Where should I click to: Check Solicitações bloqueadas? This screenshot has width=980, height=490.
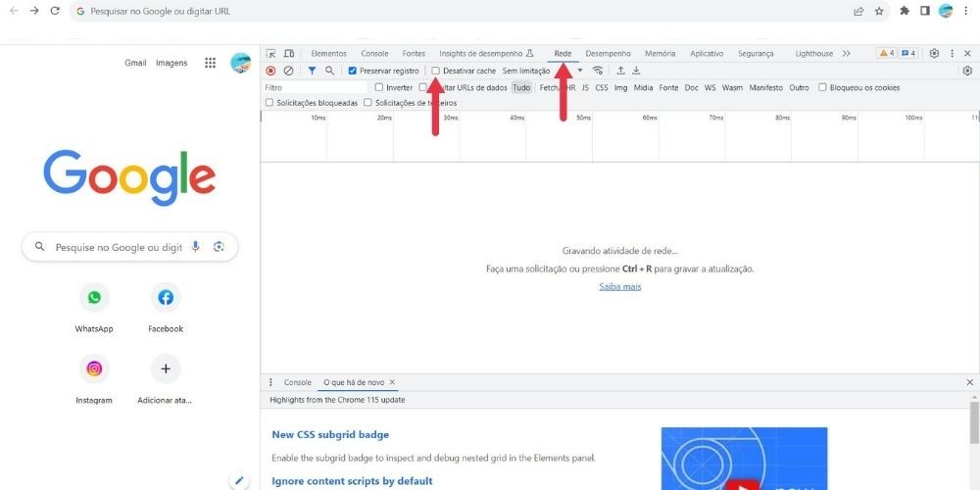point(269,103)
